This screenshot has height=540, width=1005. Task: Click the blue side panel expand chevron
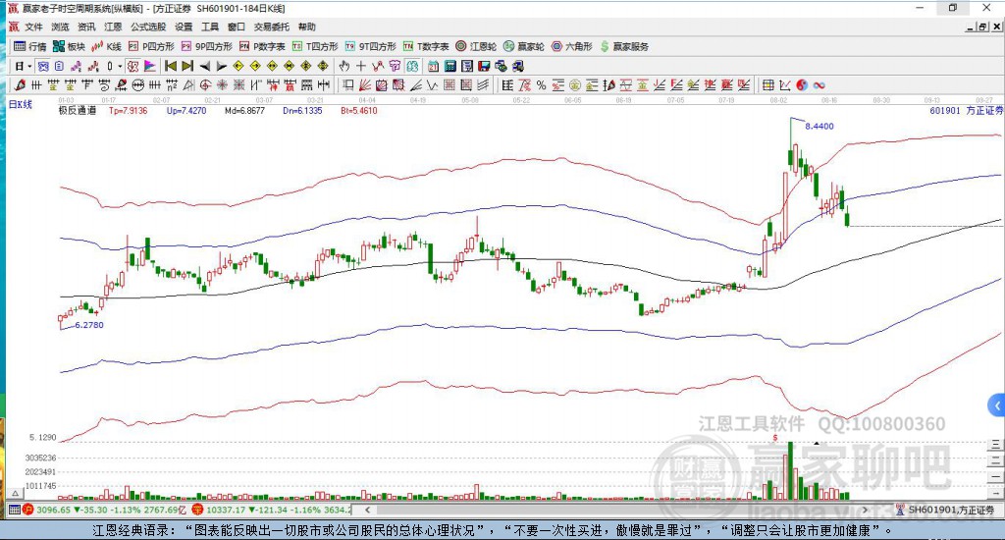(x=997, y=405)
